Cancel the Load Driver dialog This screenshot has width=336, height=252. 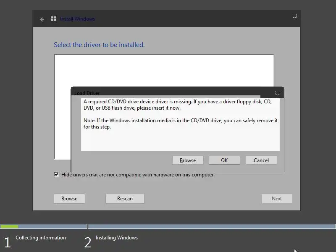pos(261,160)
